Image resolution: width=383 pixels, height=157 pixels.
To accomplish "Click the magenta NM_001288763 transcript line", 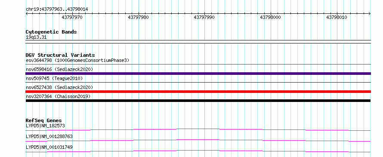I will click(x=198, y=140).
